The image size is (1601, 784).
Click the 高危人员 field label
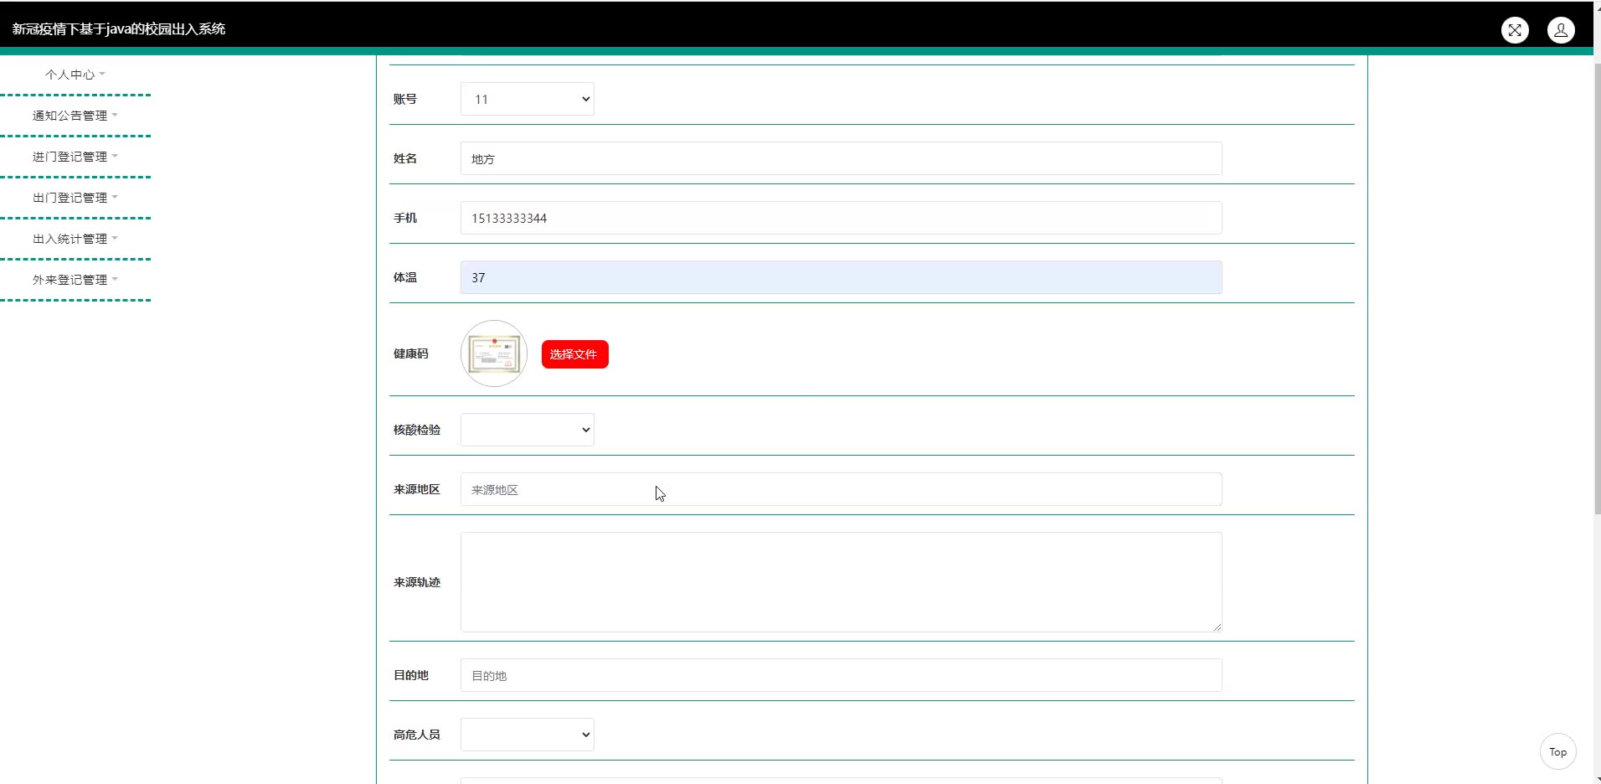pyautogui.click(x=417, y=735)
